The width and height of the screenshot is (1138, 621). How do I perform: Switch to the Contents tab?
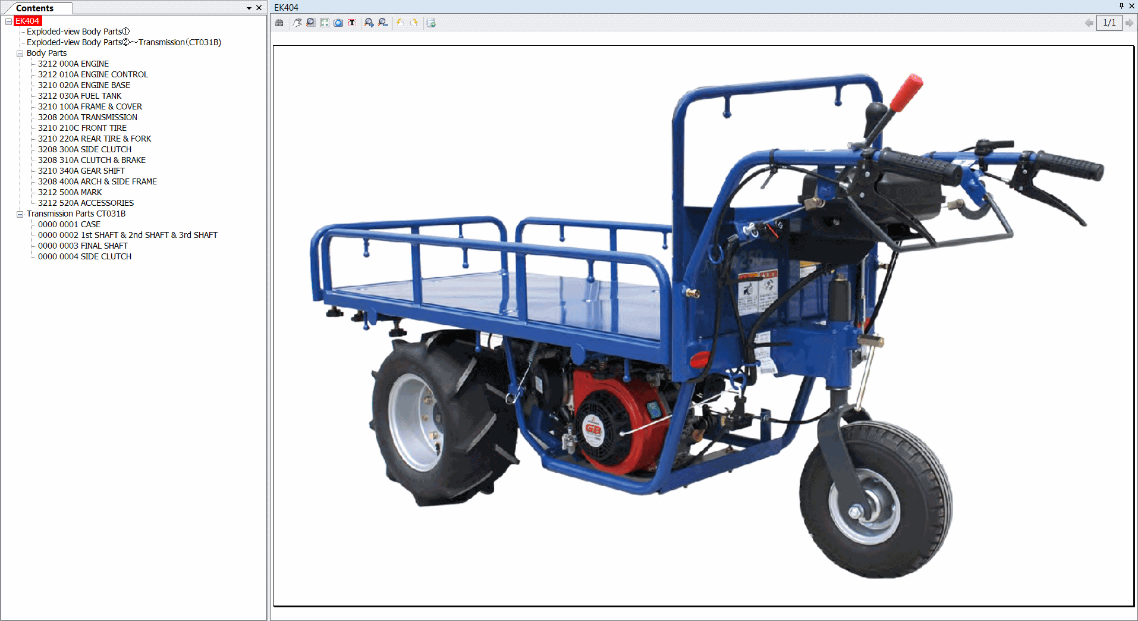point(34,8)
